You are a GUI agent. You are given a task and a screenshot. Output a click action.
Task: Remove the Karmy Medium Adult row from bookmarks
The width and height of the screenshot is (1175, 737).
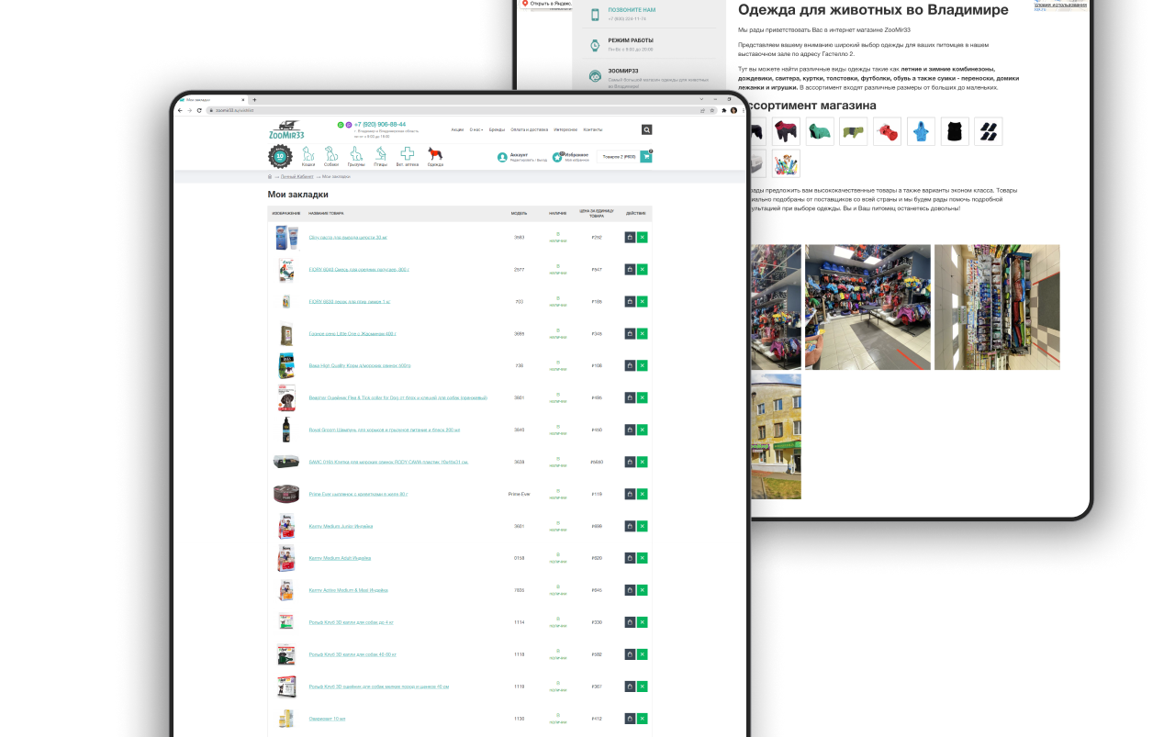click(x=643, y=558)
